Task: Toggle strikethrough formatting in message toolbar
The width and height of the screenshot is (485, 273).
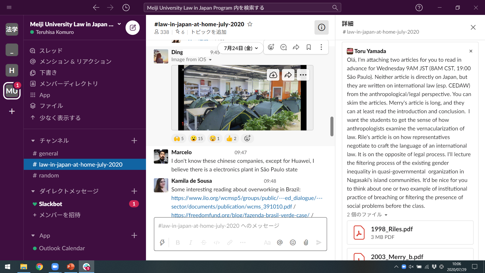Action: click(203, 243)
